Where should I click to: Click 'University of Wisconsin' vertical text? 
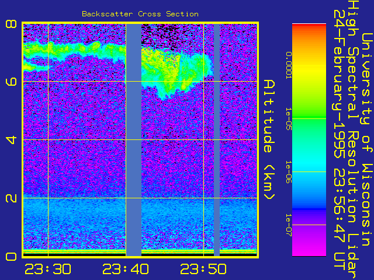367,139
